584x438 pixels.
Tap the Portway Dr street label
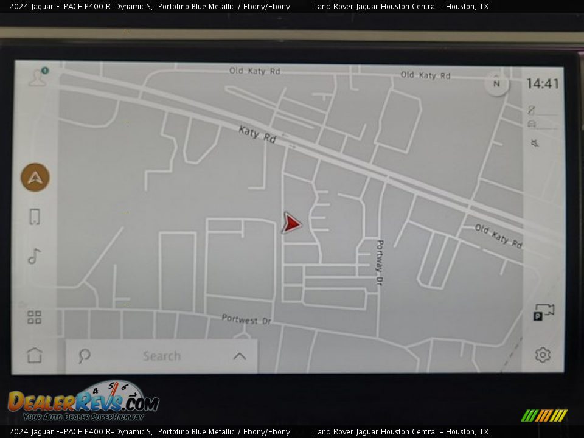pyautogui.click(x=380, y=263)
